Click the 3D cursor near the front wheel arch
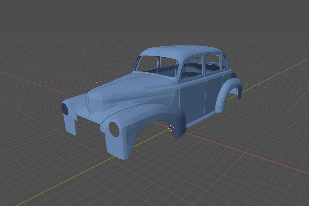The image size is (309, 206). 171,128
